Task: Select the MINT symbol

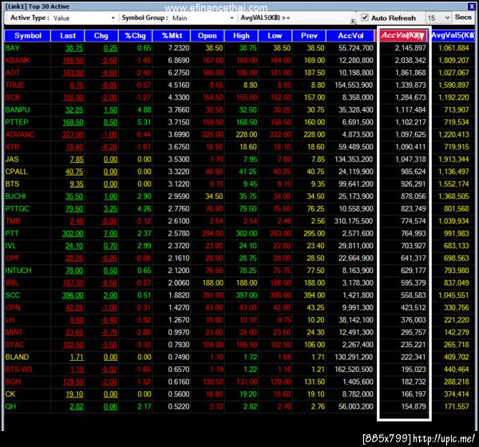Action: point(14,332)
